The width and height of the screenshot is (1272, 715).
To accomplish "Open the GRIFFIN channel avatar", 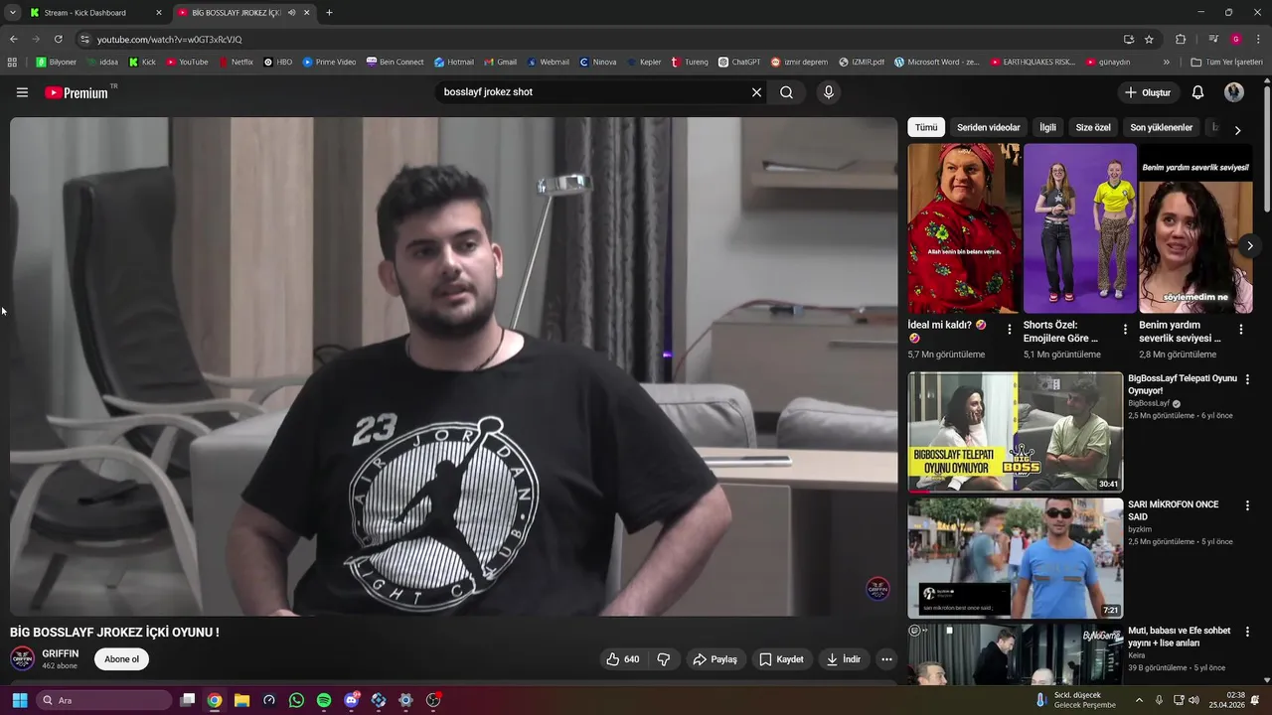I will click(23, 659).
